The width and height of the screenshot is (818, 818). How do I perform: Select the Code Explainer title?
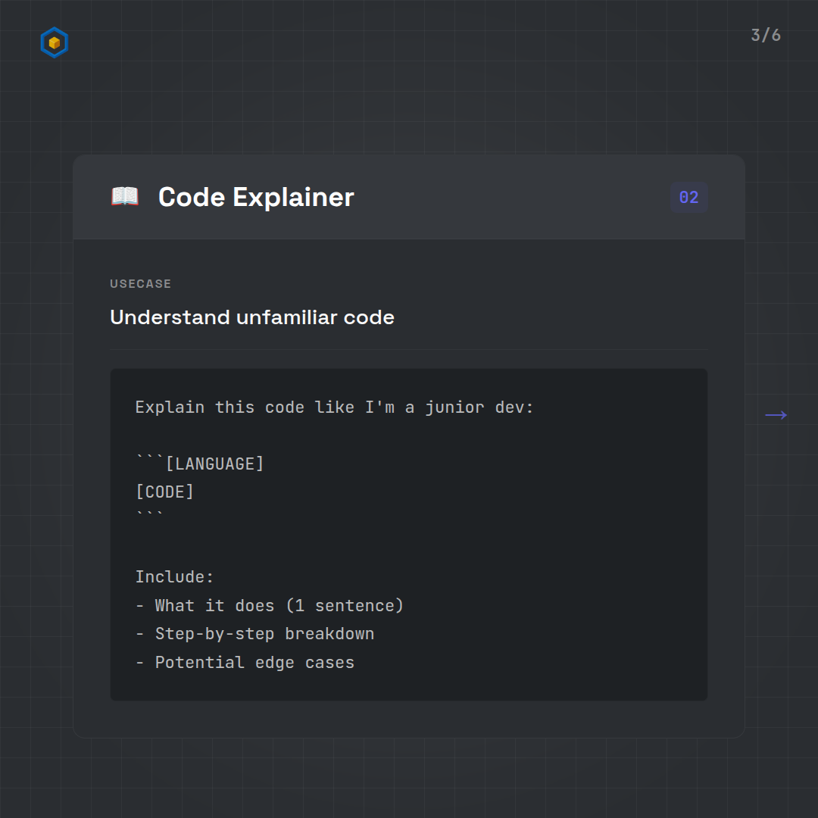256,197
